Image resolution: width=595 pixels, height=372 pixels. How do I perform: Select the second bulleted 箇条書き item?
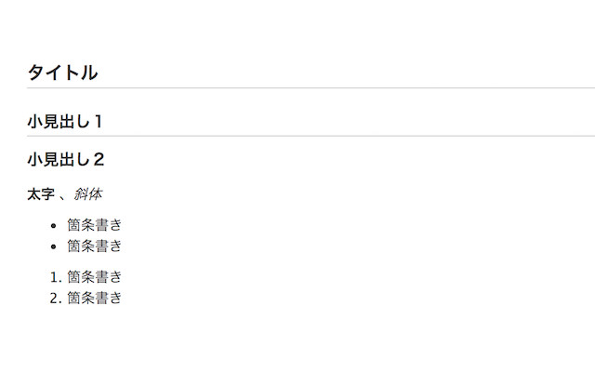tap(95, 246)
